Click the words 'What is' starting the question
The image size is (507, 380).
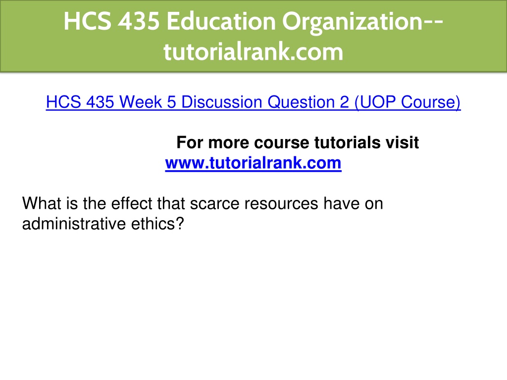pos(50,203)
